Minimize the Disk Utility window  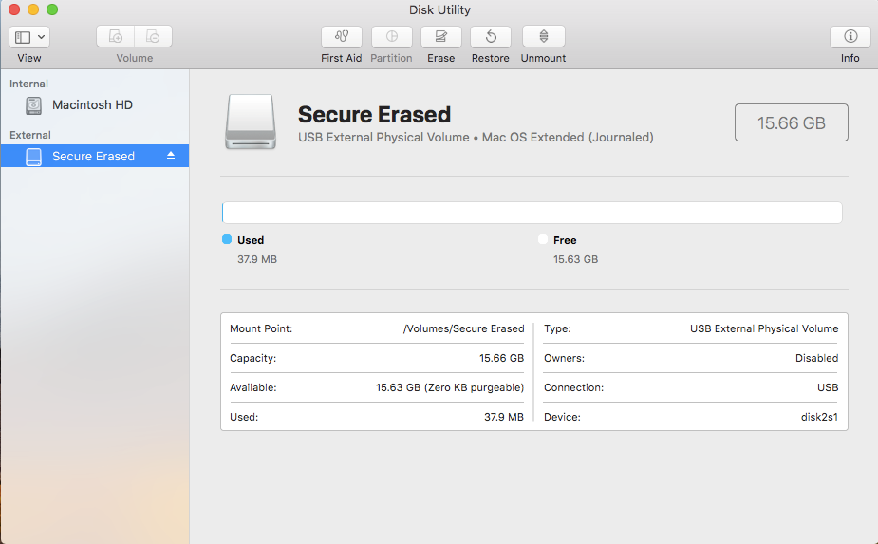(33, 9)
